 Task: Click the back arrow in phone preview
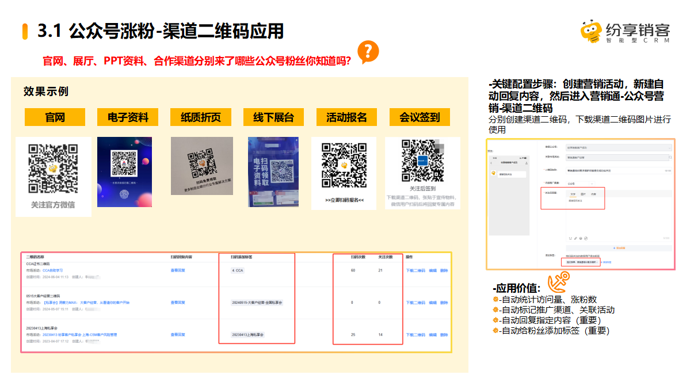tap(491, 163)
